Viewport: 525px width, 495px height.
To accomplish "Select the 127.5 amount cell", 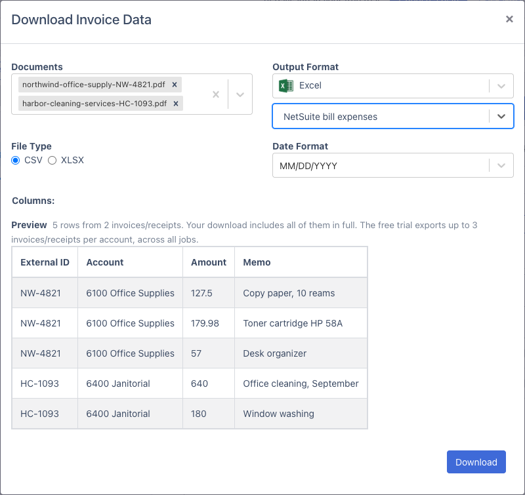I will click(x=209, y=293).
